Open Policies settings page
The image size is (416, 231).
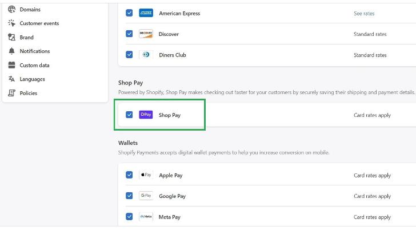[x=29, y=93]
